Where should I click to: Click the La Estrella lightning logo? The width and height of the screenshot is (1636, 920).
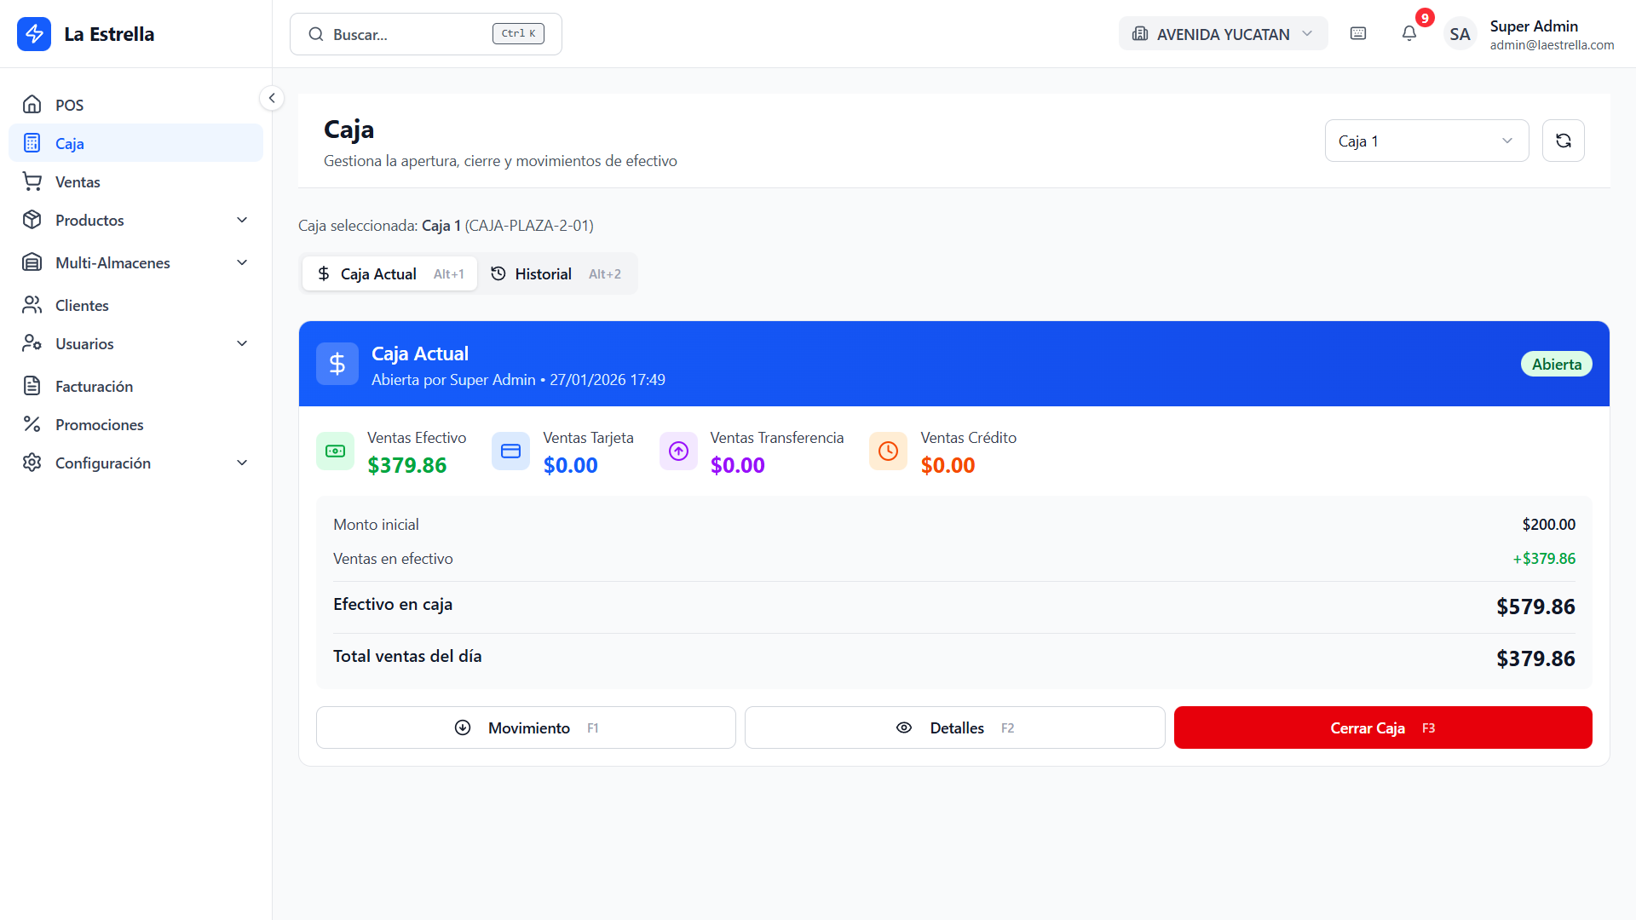[34, 34]
